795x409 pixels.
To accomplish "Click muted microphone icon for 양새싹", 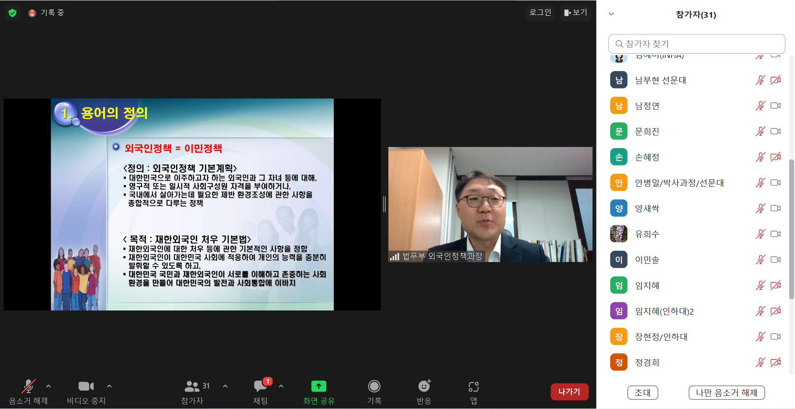I will (x=760, y=208).
